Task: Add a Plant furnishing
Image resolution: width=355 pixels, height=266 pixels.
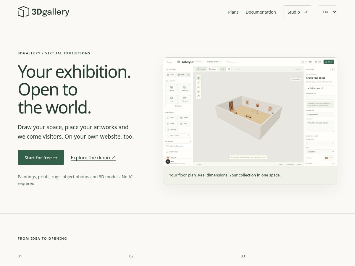Action: tap(172, 118)
